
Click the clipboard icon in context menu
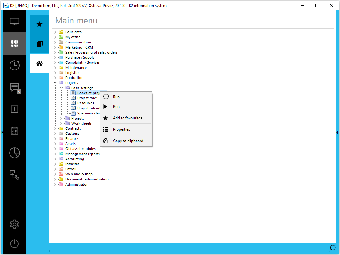105,141
